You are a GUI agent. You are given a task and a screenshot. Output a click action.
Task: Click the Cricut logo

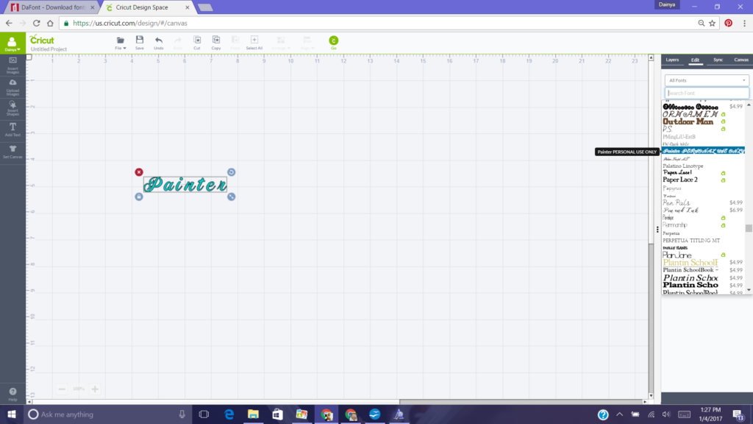[42, 40]
